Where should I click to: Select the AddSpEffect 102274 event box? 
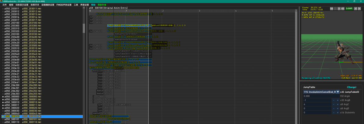tap(119, 119)
